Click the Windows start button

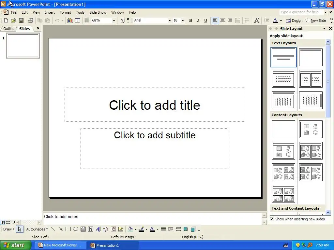(x=15, y=245)
